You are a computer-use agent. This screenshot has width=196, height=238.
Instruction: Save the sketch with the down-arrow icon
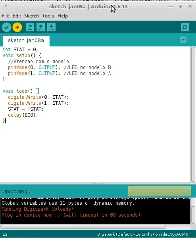coord(51,27)
